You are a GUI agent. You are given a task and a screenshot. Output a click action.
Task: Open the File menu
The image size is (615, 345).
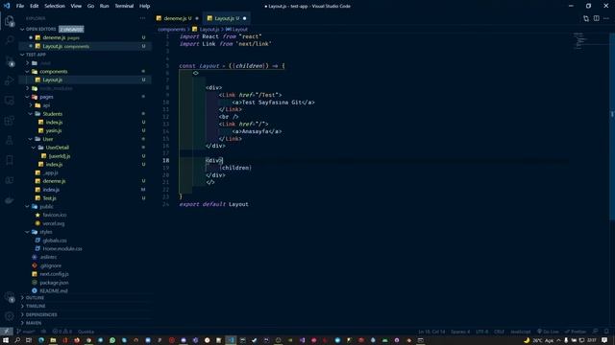pyautogui.click(x=20, y=6)
